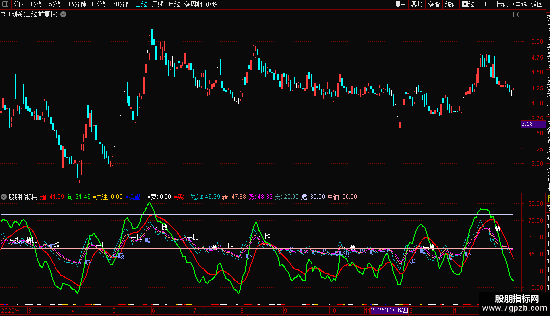Expand the *ST创兴 chart title dropdown

[x=63, y=14]
